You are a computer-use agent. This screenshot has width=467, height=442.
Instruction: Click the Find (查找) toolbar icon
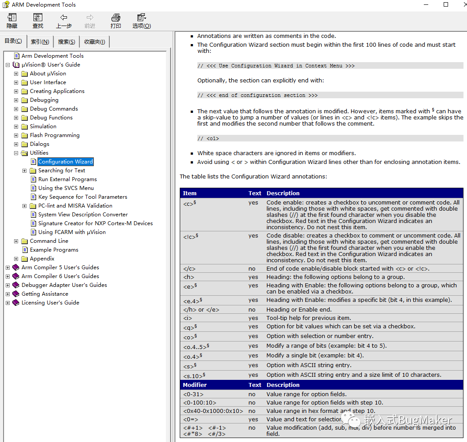38,18
